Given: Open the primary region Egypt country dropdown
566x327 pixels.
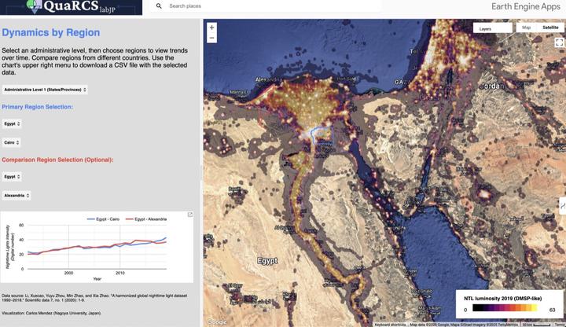Looking at the screenshot, I should click(x=12, y=123).
